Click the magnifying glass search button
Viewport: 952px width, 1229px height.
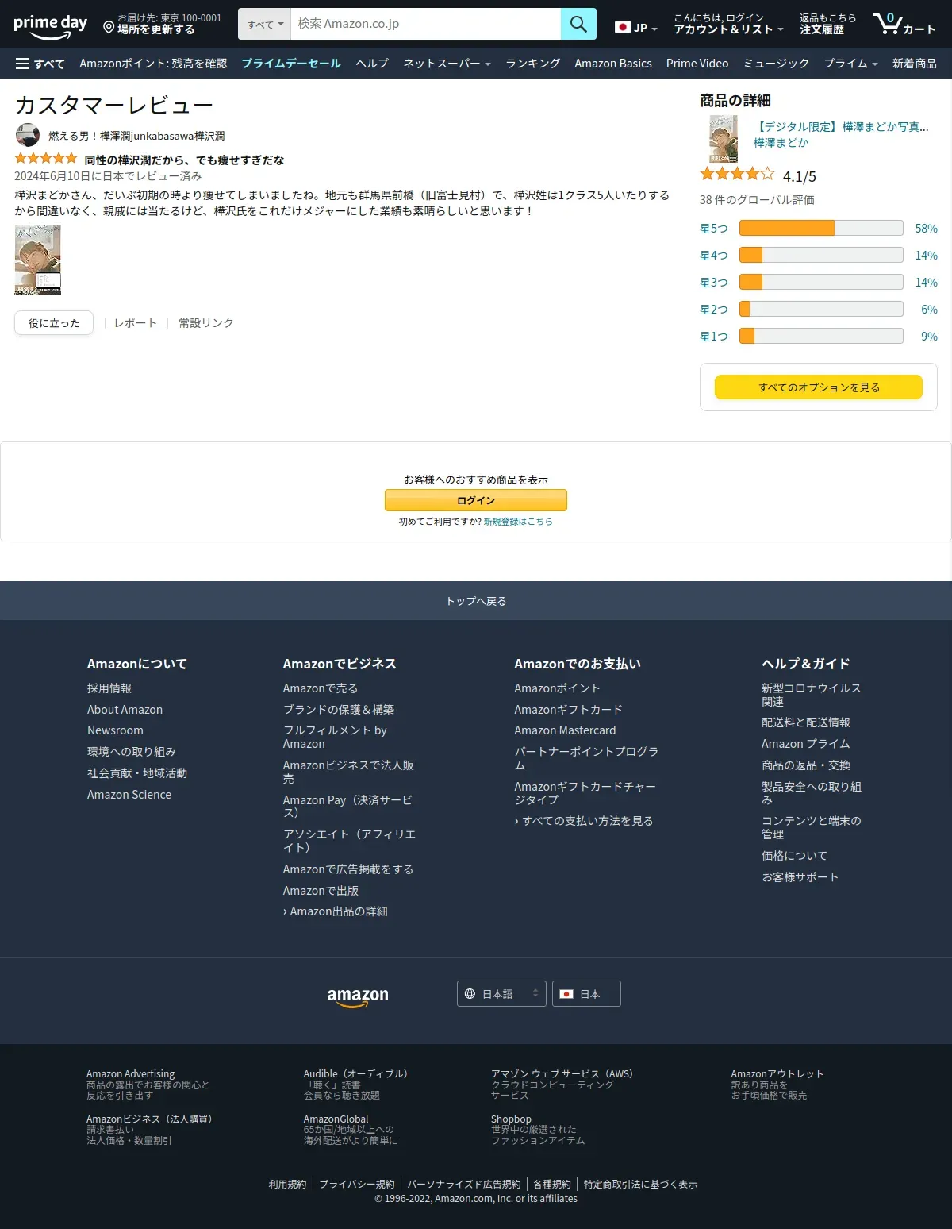point(578,24)
